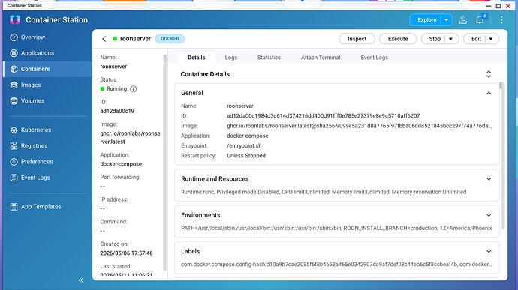Image resolution: width=518 pixels, height=290 pixels.
Task: Switch to the Statistics tab
Action: pos(269,58)
